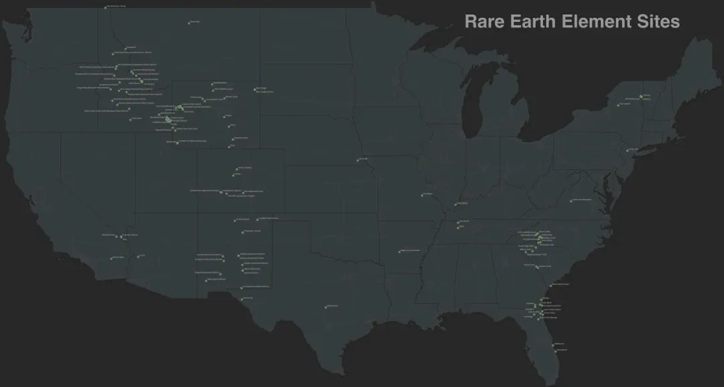Image resolution: width=724 pixels, height=387 pixels.
Task: Select the site marker in New Jersey
Action: pyautogui.click(x=627, y=151)
